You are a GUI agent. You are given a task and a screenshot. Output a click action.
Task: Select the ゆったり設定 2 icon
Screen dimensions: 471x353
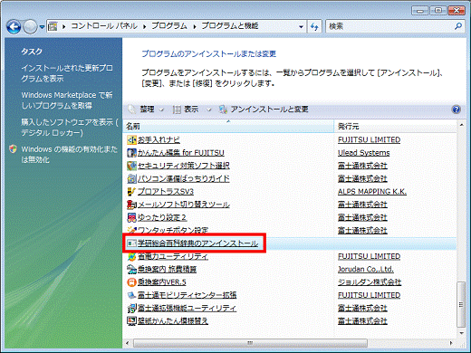[131, 217]
